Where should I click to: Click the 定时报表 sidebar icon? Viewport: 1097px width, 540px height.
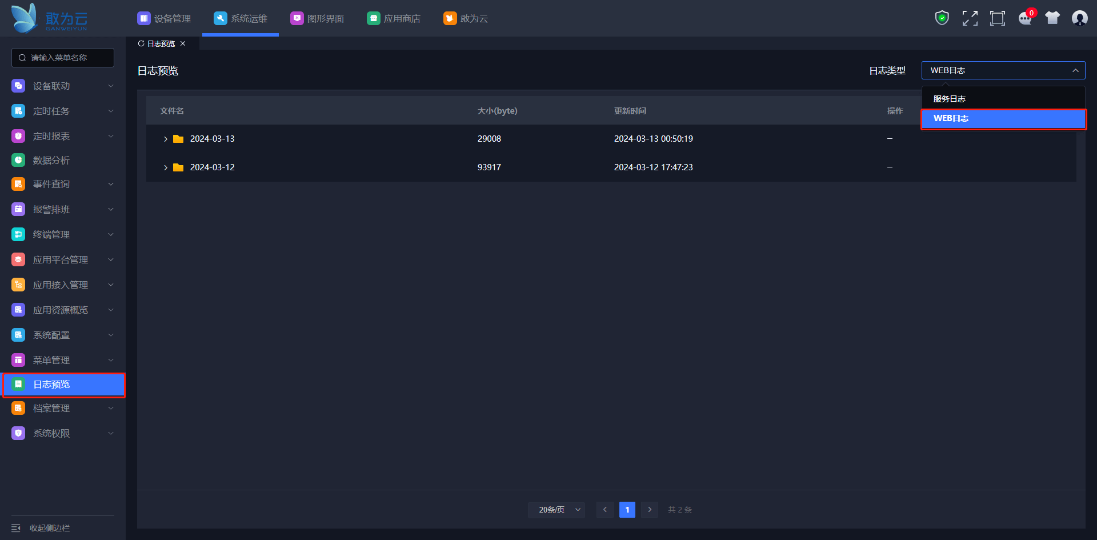(x=18, y=136)
